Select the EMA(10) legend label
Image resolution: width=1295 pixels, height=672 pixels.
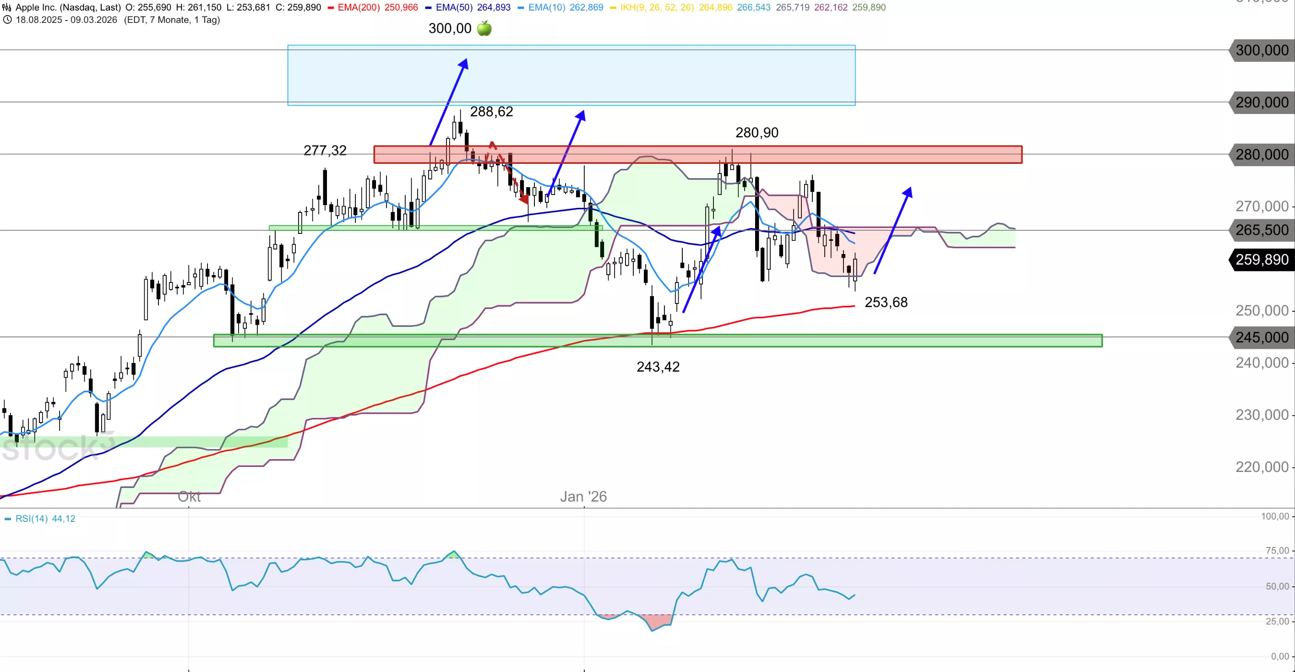point(546,7)
